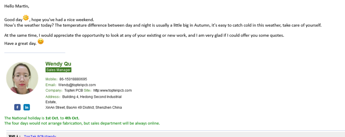Click the sun emoji after Good day
345x137 pixels.
click(x=26, y=18)
